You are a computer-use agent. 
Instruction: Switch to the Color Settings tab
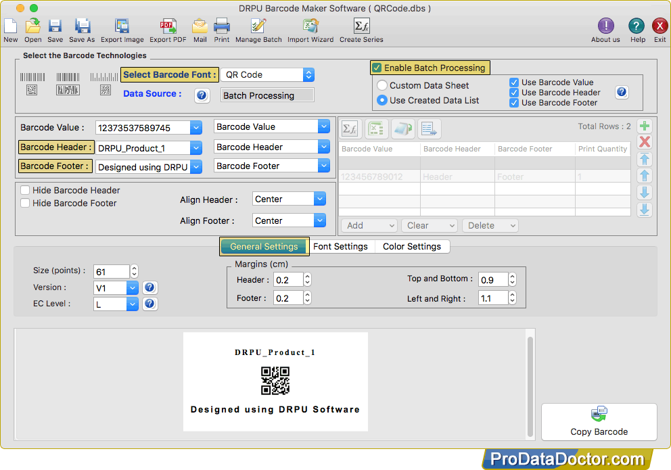coord(412,246)
